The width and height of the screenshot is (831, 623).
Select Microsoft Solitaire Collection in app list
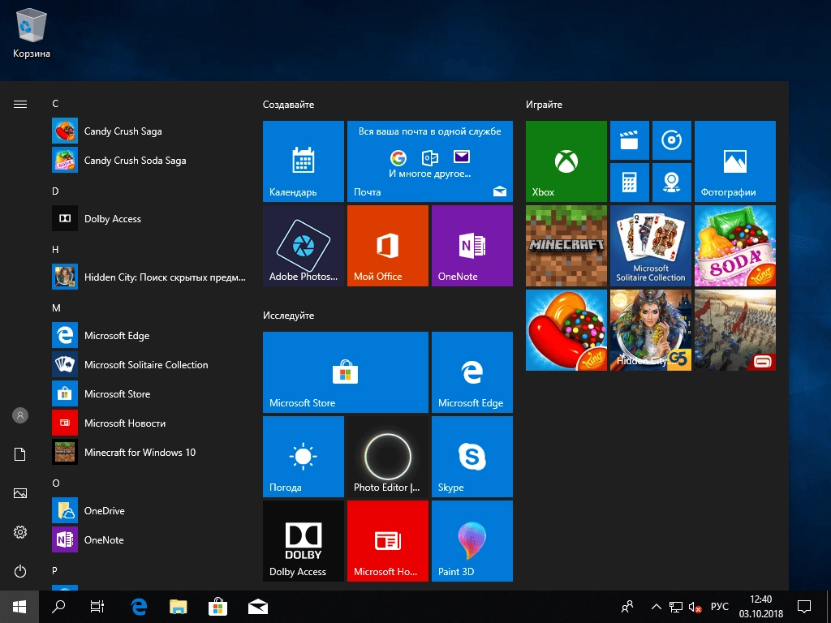(x=149, y=364)
